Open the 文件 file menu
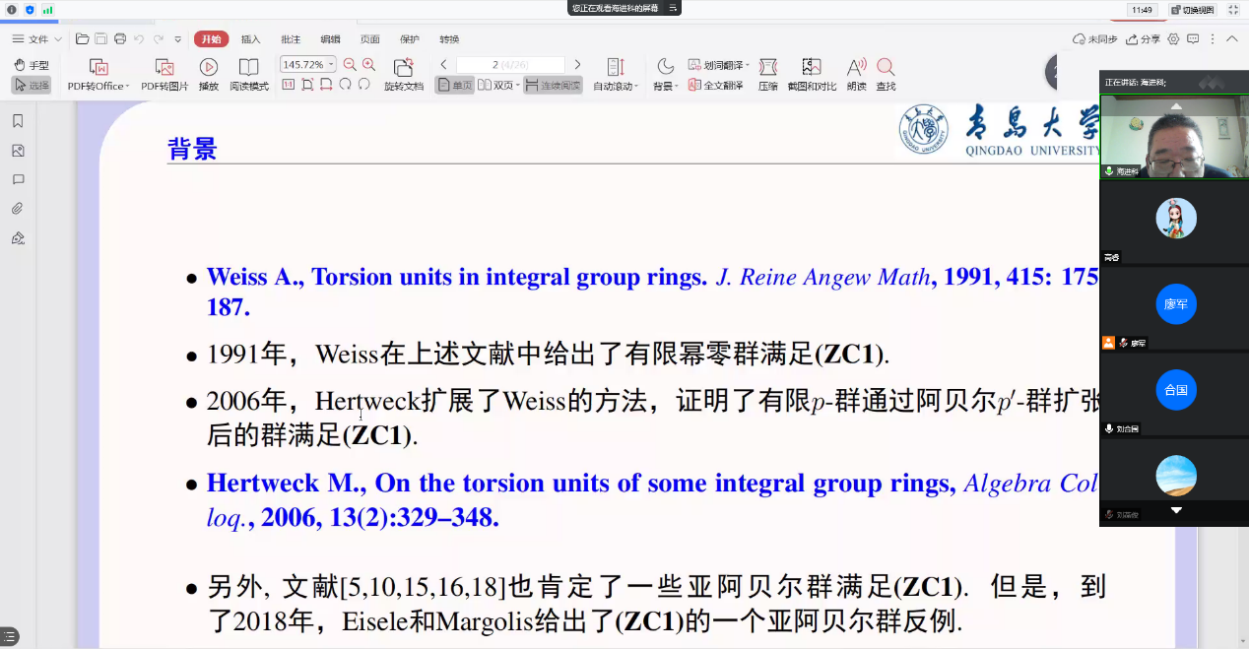Viewport: 1249px width, 649px height. [x=37, y=39]
